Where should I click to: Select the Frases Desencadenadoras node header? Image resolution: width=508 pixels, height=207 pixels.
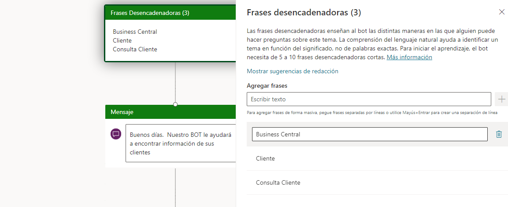click(171, 13)
